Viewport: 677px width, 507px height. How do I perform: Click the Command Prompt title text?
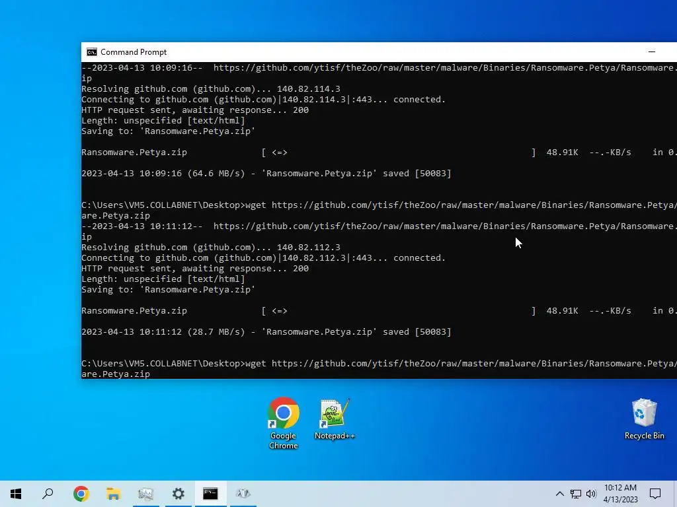click(134, 52)
